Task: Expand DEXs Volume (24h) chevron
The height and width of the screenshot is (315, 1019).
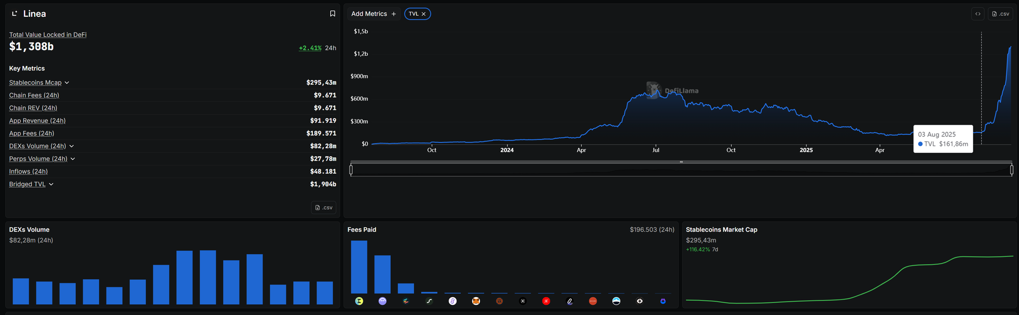Action: pyautogui.click(x=71, y=146)
